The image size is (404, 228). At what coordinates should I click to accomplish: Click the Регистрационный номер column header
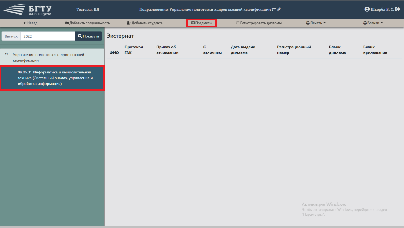[294, 50]
